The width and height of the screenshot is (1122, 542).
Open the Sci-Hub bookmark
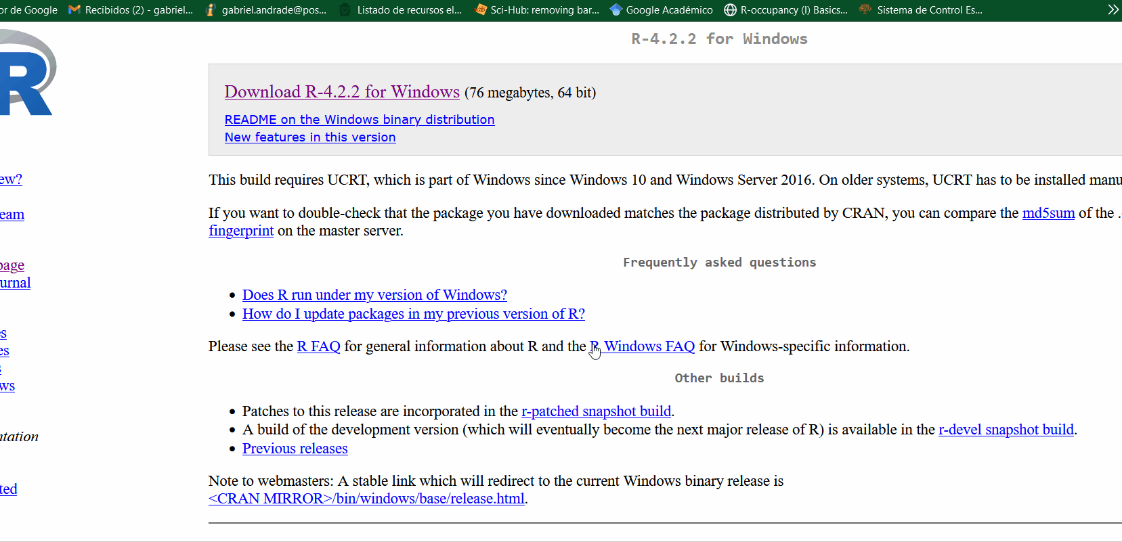[x=537, y=10]
